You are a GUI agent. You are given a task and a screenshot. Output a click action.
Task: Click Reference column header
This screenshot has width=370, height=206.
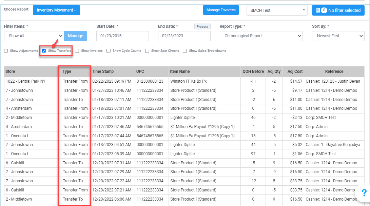(x=334, y=71)
